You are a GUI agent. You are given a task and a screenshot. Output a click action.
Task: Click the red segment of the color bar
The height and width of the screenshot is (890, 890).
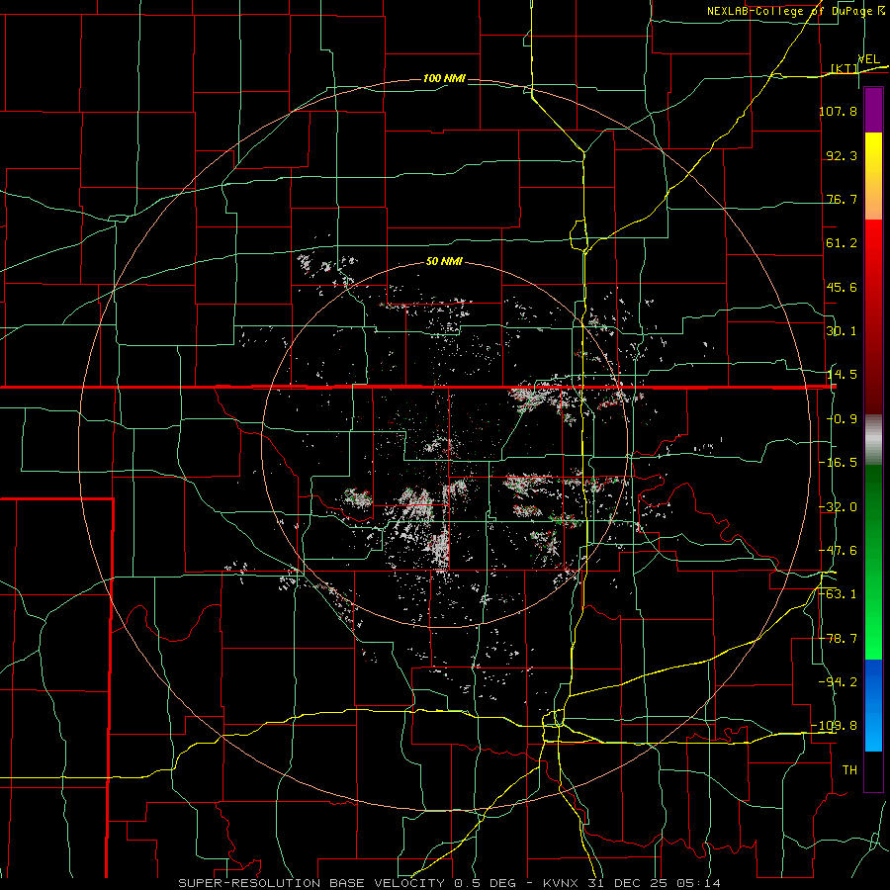pos(873,317)
